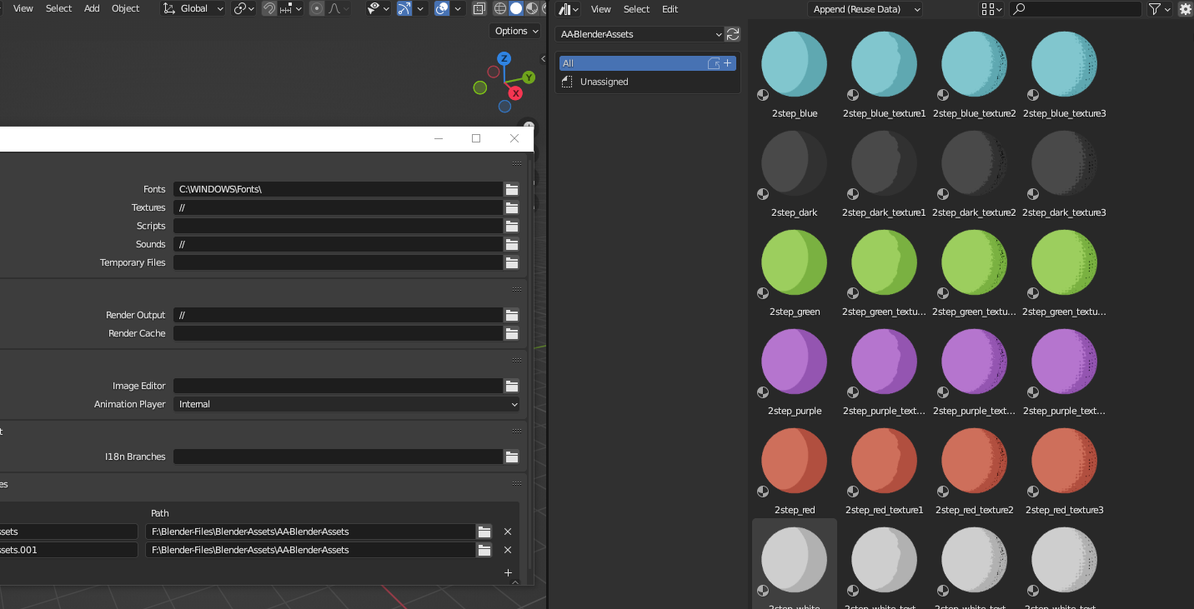Image resolution: width=1194 pixels, height=609 pixels.
Task: Open 3D viewport Select menu
Action: (x=58, y=8)
